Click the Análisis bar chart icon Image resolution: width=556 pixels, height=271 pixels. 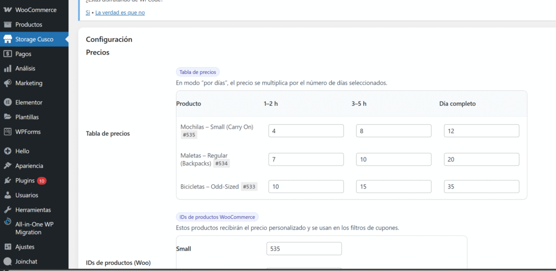click(8, 68)
